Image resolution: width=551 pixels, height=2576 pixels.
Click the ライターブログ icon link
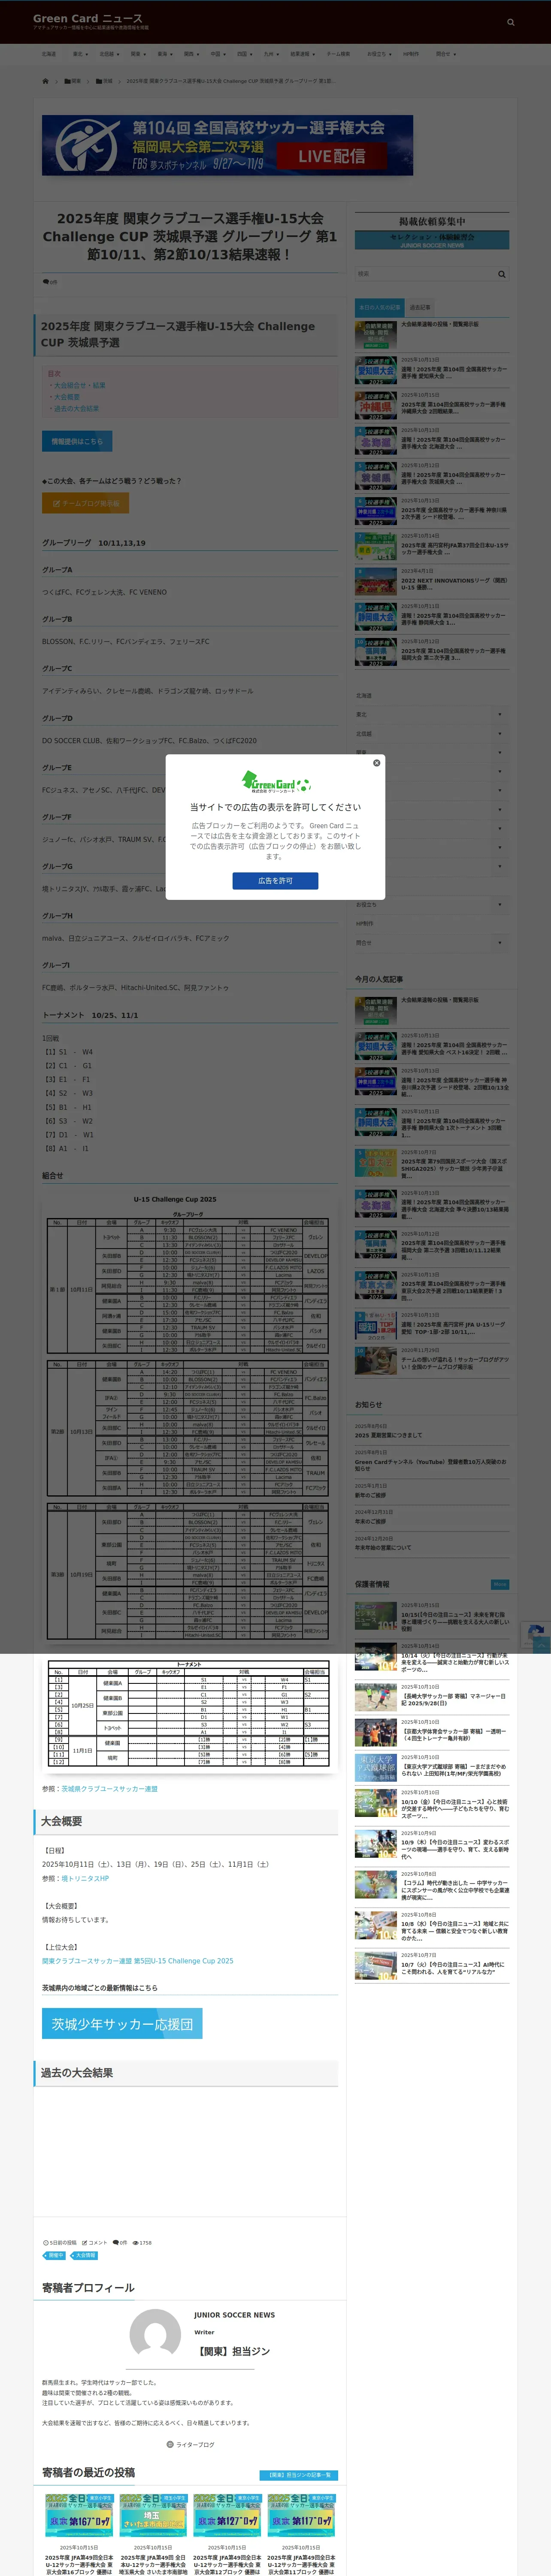pos(190,2444)
